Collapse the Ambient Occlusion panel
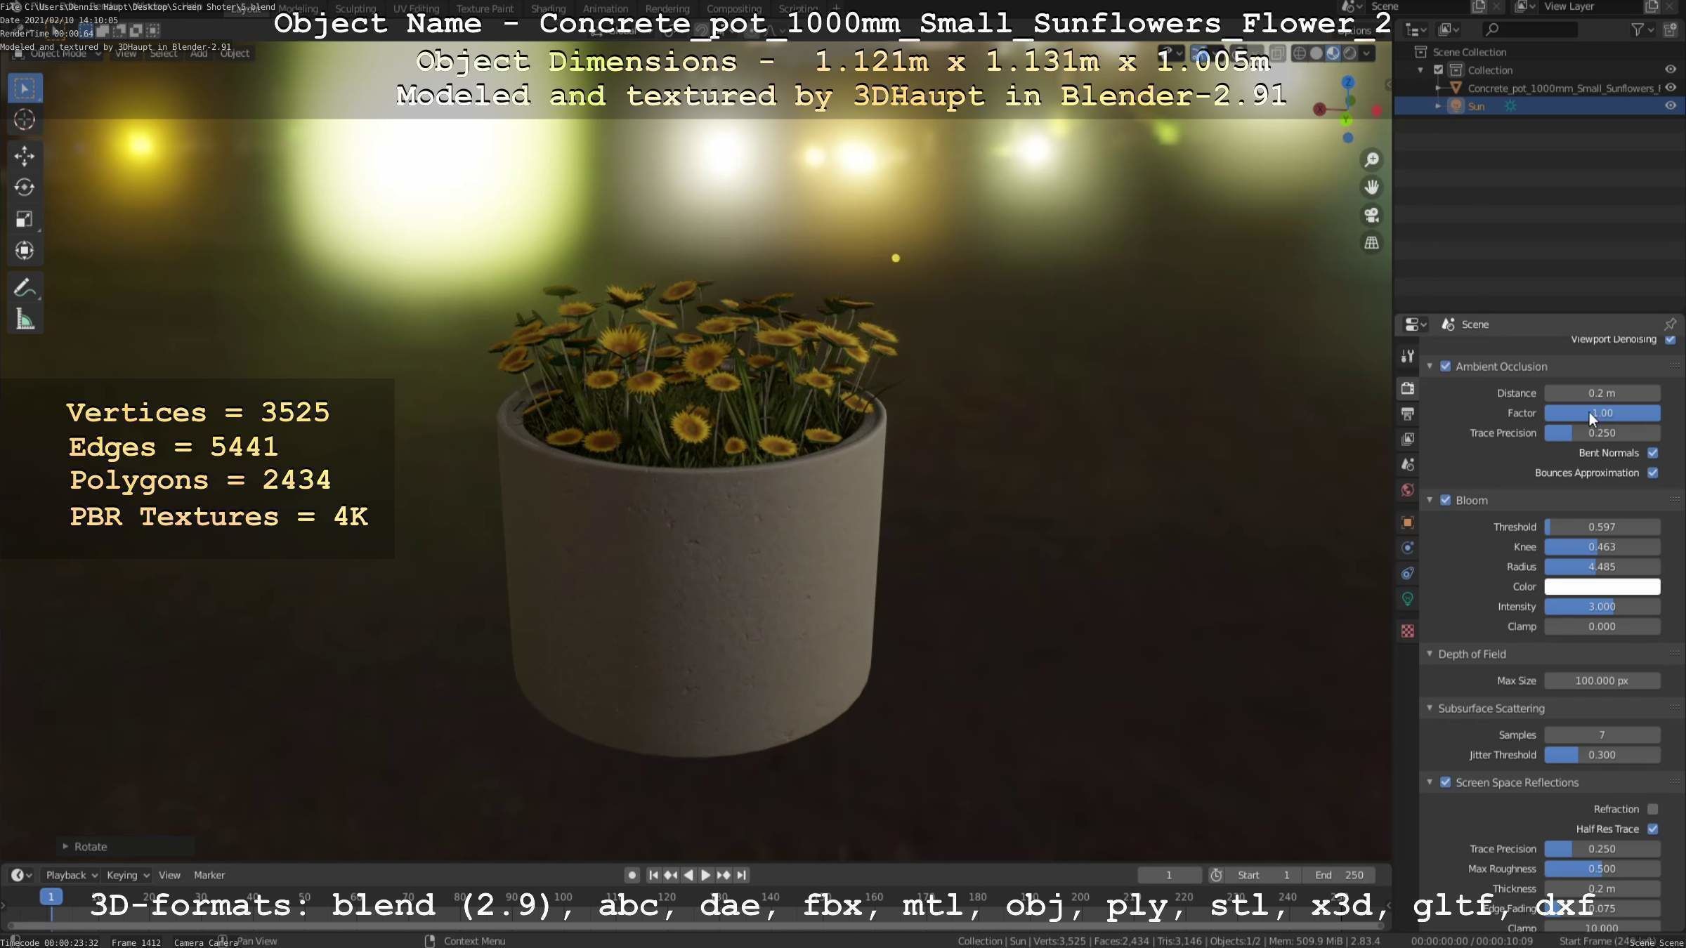The height and width of the screenshot is (948, 1686). (x=1430, y=367)
